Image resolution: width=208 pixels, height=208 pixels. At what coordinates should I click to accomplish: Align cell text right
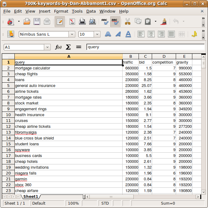[161, 34]
